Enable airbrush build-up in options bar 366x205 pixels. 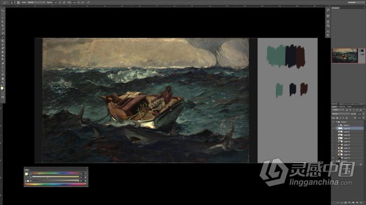point(83,2)
